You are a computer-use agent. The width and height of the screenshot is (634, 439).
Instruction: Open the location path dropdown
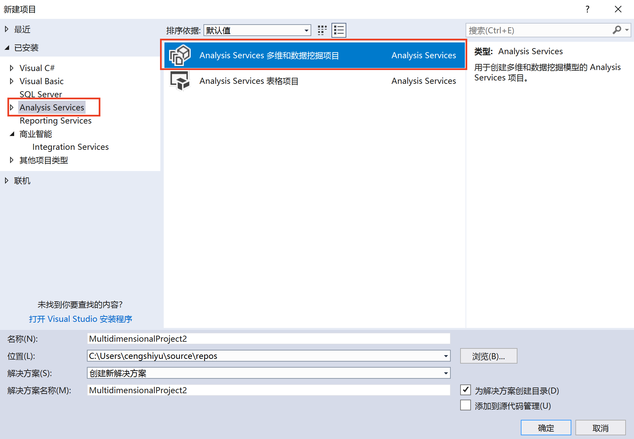pyautogui.click(x=446, y=356)
